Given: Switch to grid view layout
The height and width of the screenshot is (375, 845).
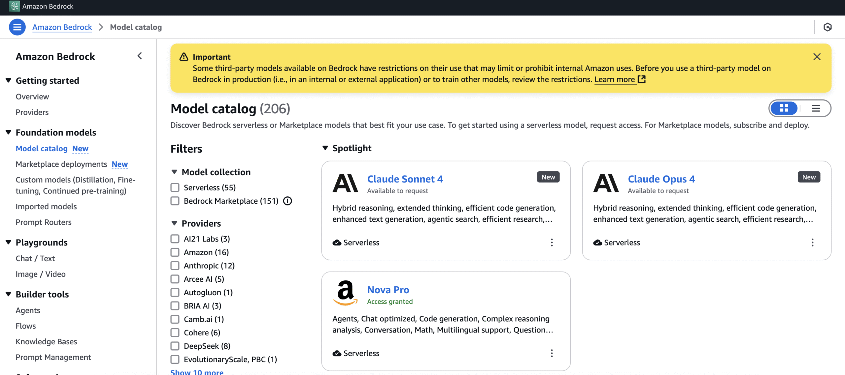Looking at the screenshot, I should point(784,108).
